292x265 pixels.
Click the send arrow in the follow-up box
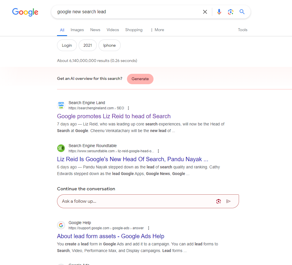tap(229, 201)
